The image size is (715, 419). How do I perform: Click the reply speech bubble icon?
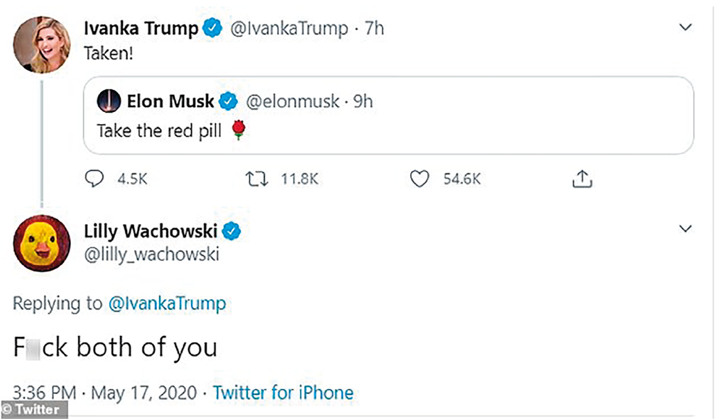[x=94, y=179]
